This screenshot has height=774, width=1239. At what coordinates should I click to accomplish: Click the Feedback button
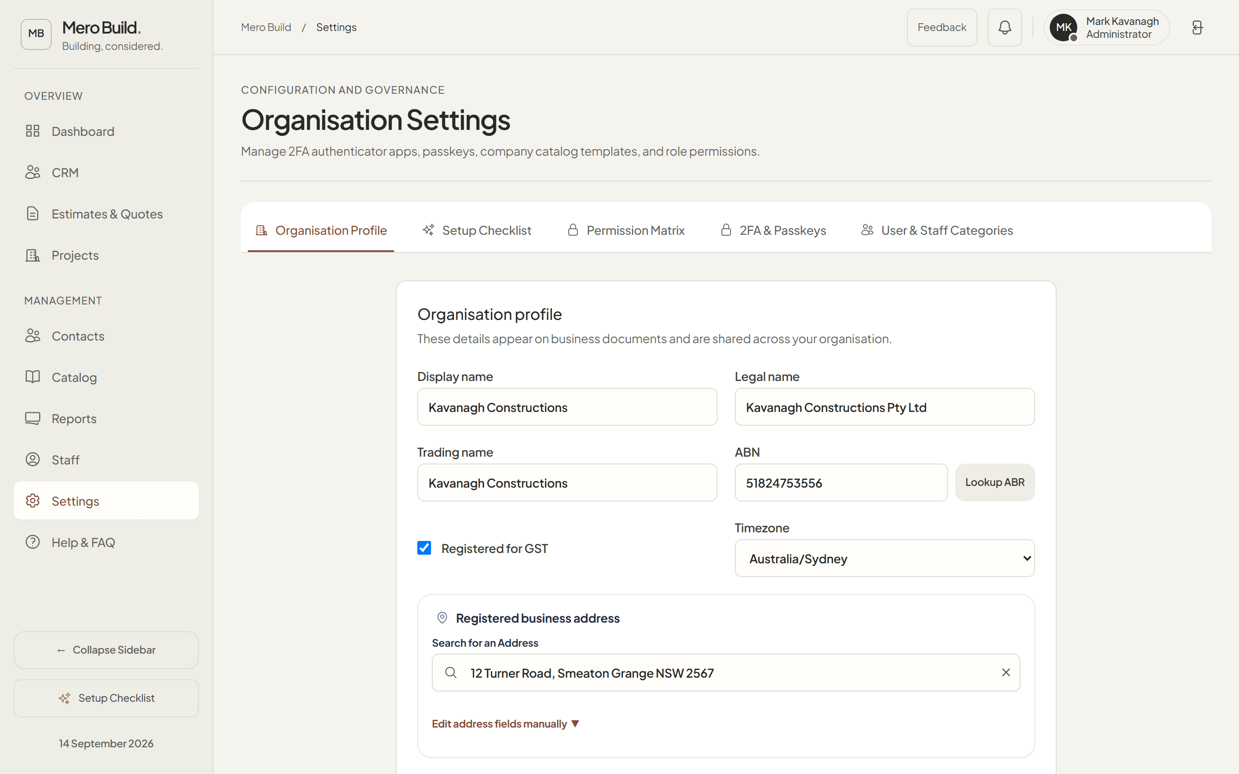pos(942,28)
